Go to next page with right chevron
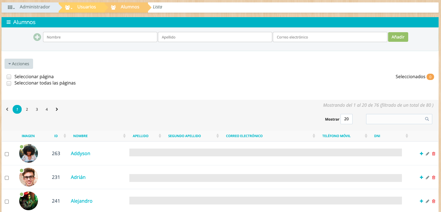 [57, 109]
